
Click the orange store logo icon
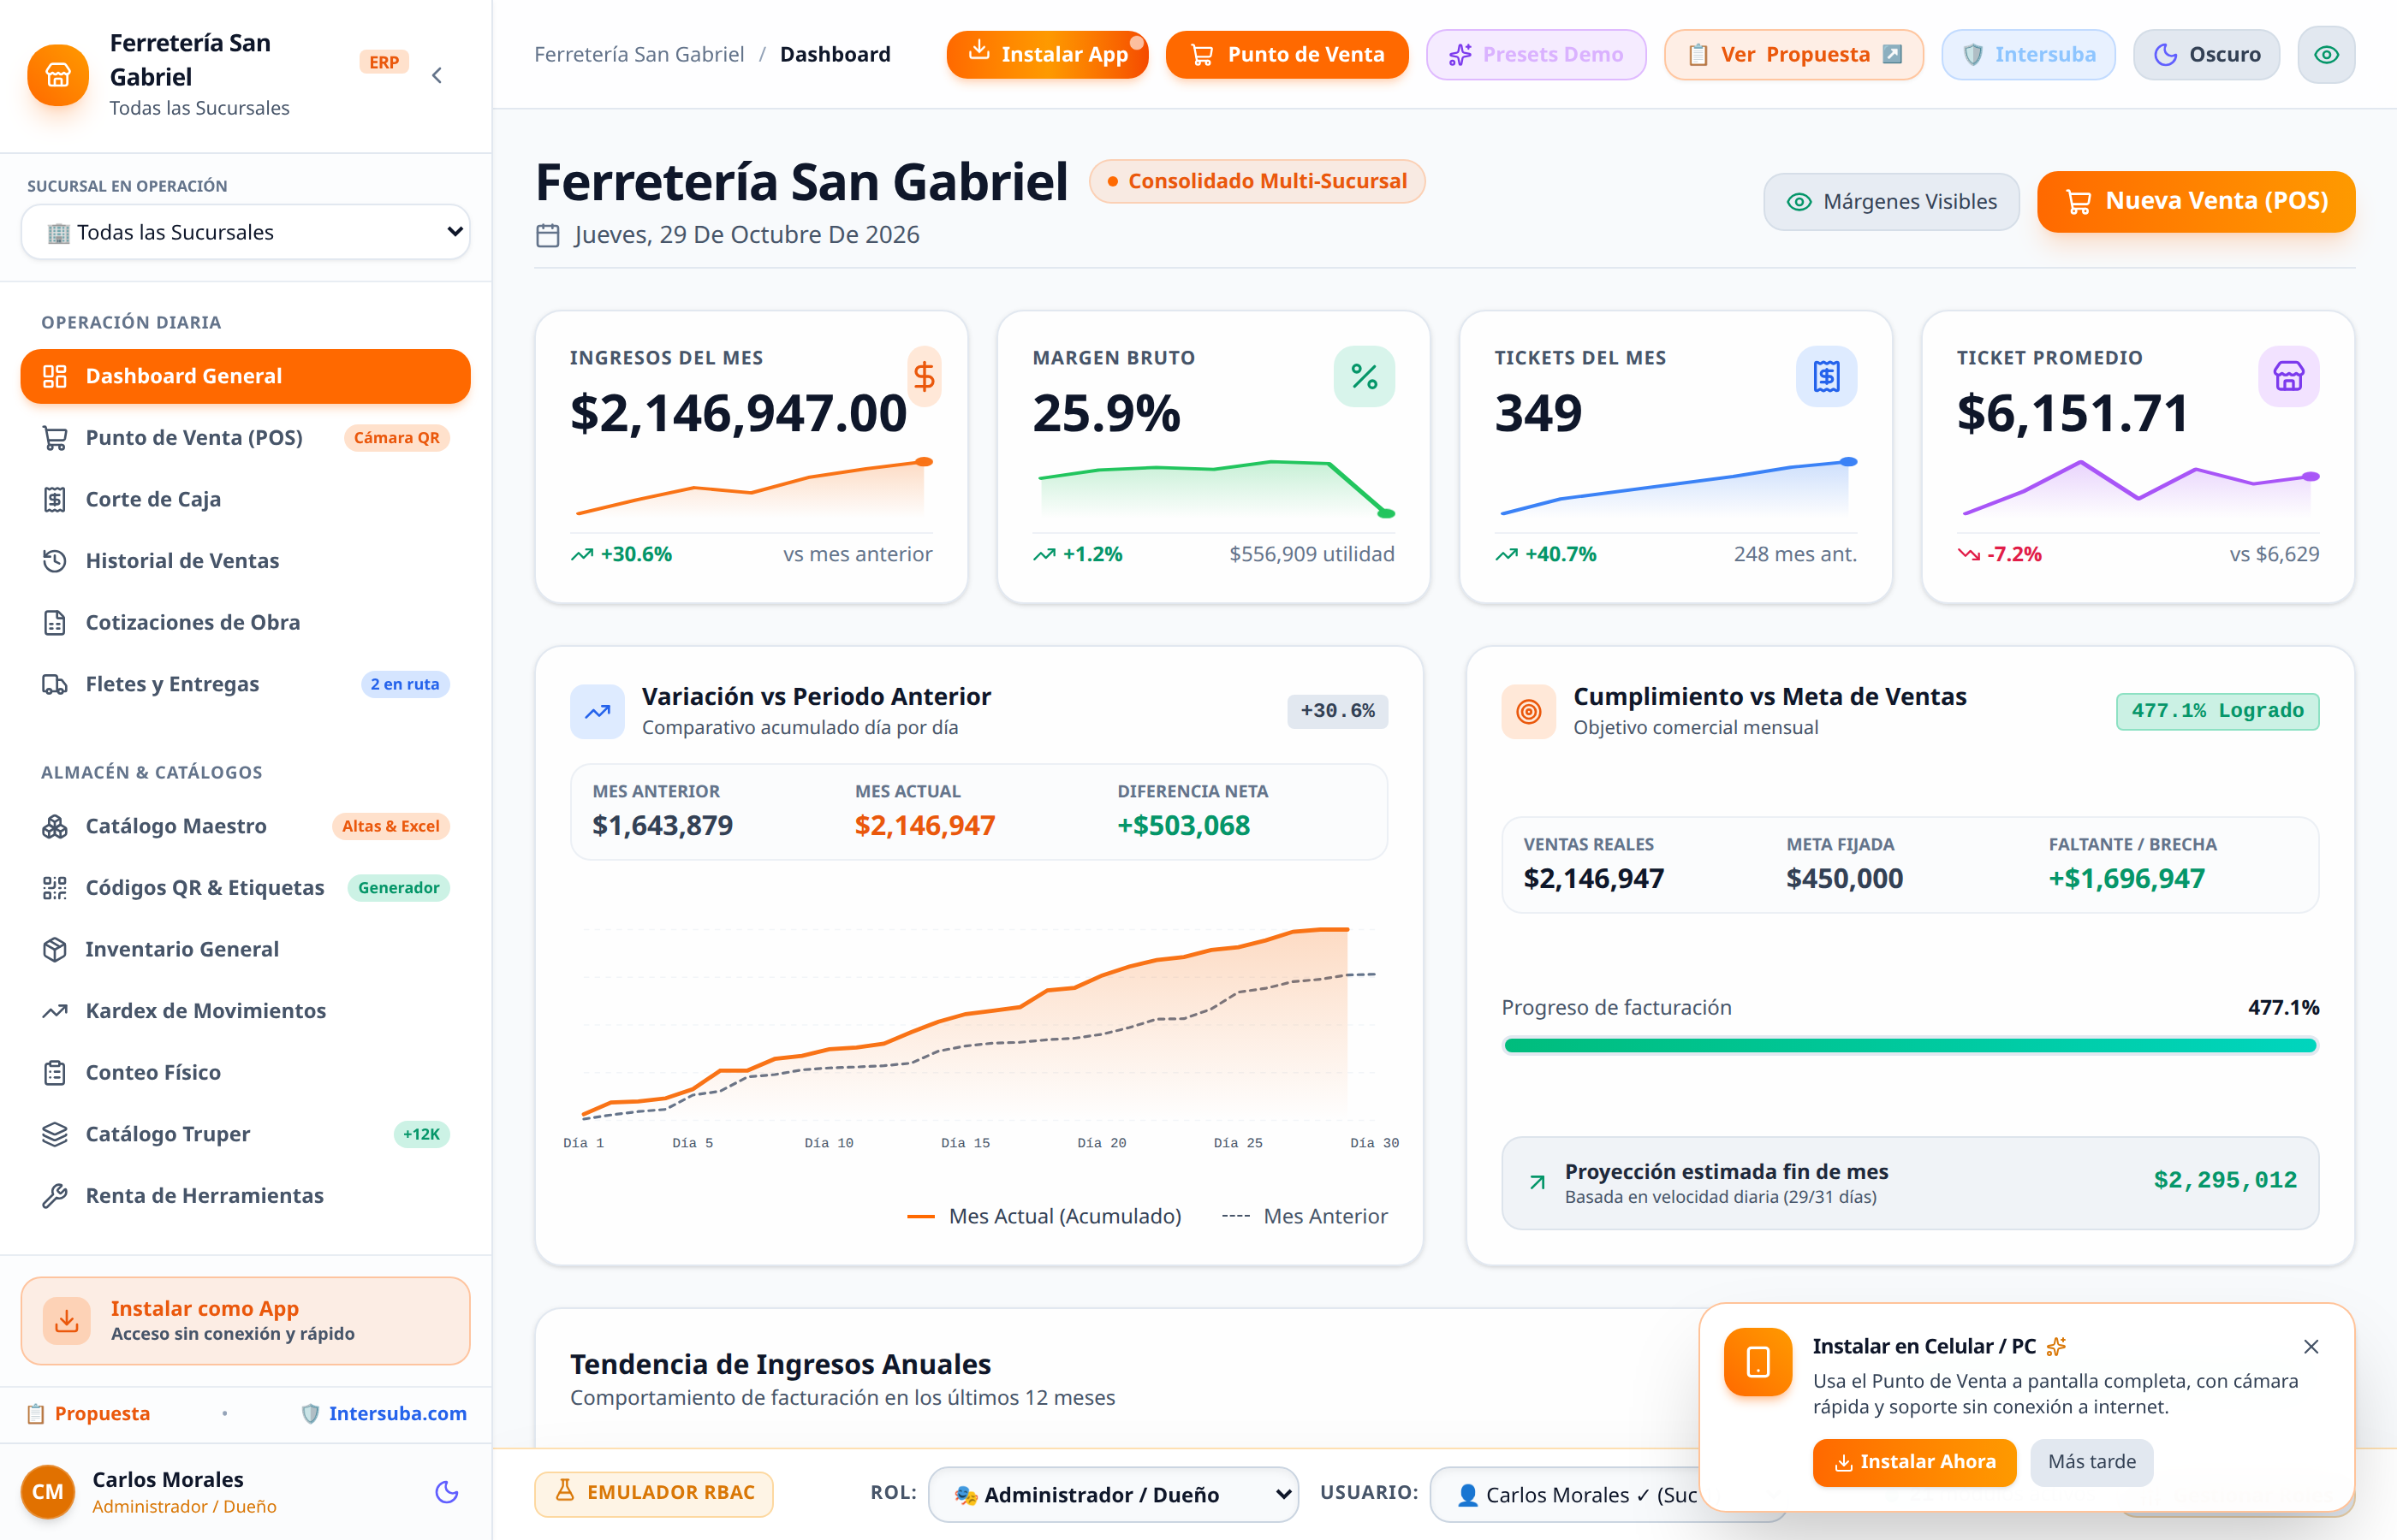click(x=58, y=75)
